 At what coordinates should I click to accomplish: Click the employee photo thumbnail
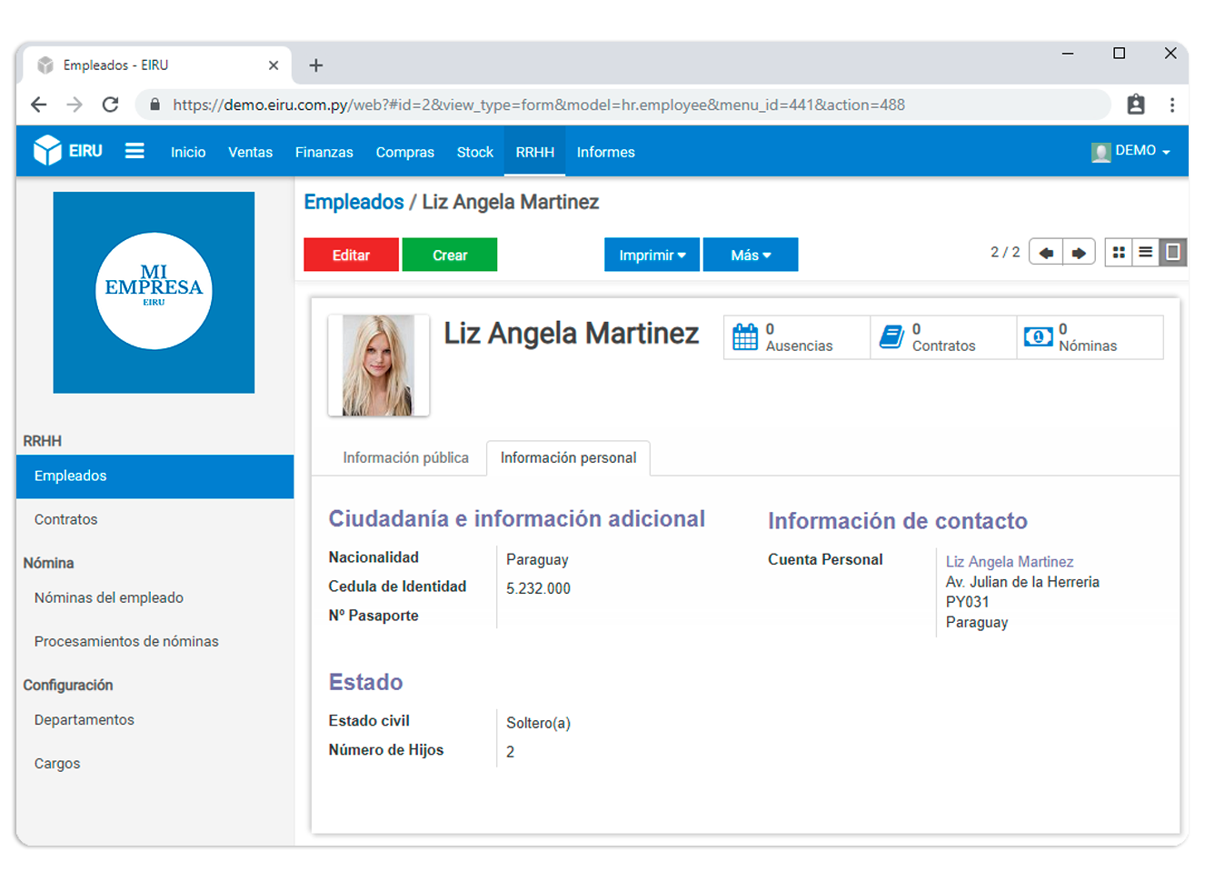(x=378, y=366)
